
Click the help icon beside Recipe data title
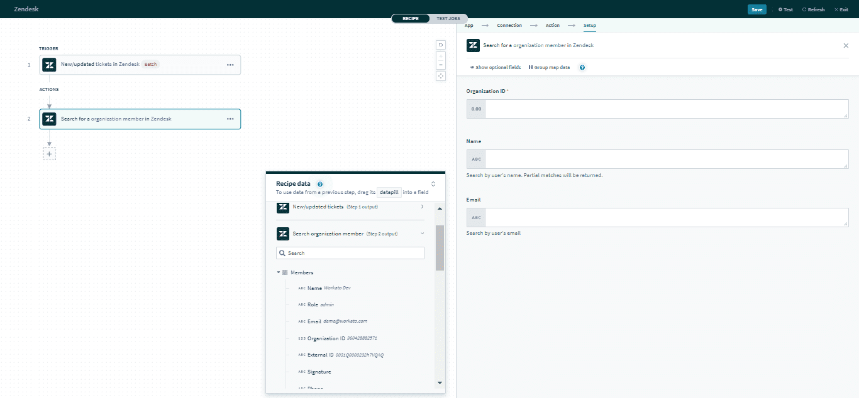[320, 184]
